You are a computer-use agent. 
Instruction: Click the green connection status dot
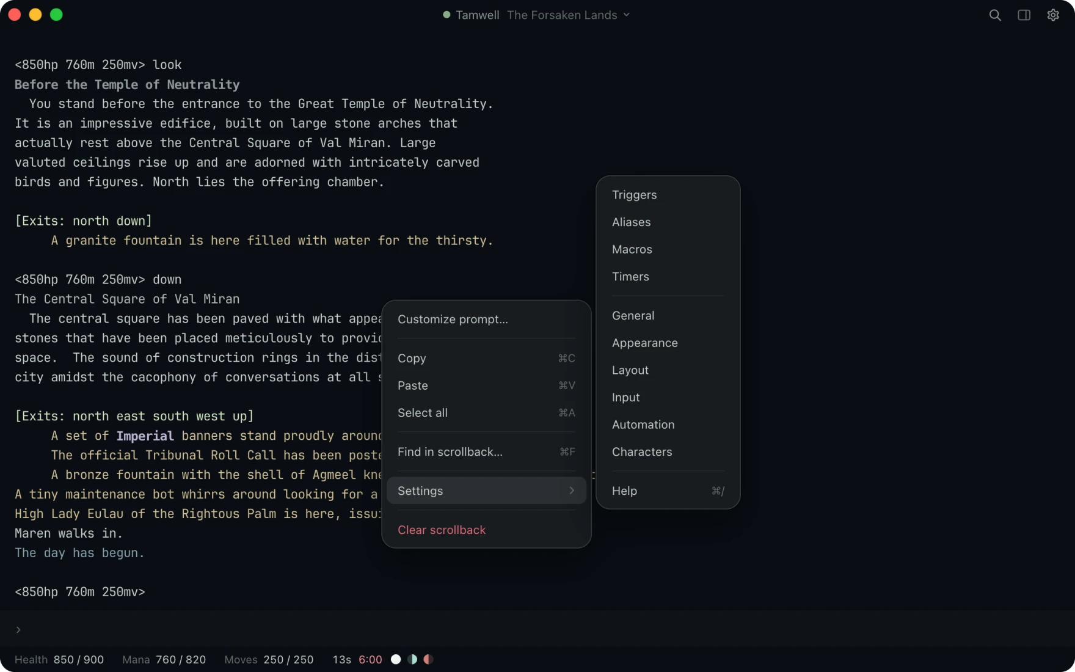click(446, 15)
